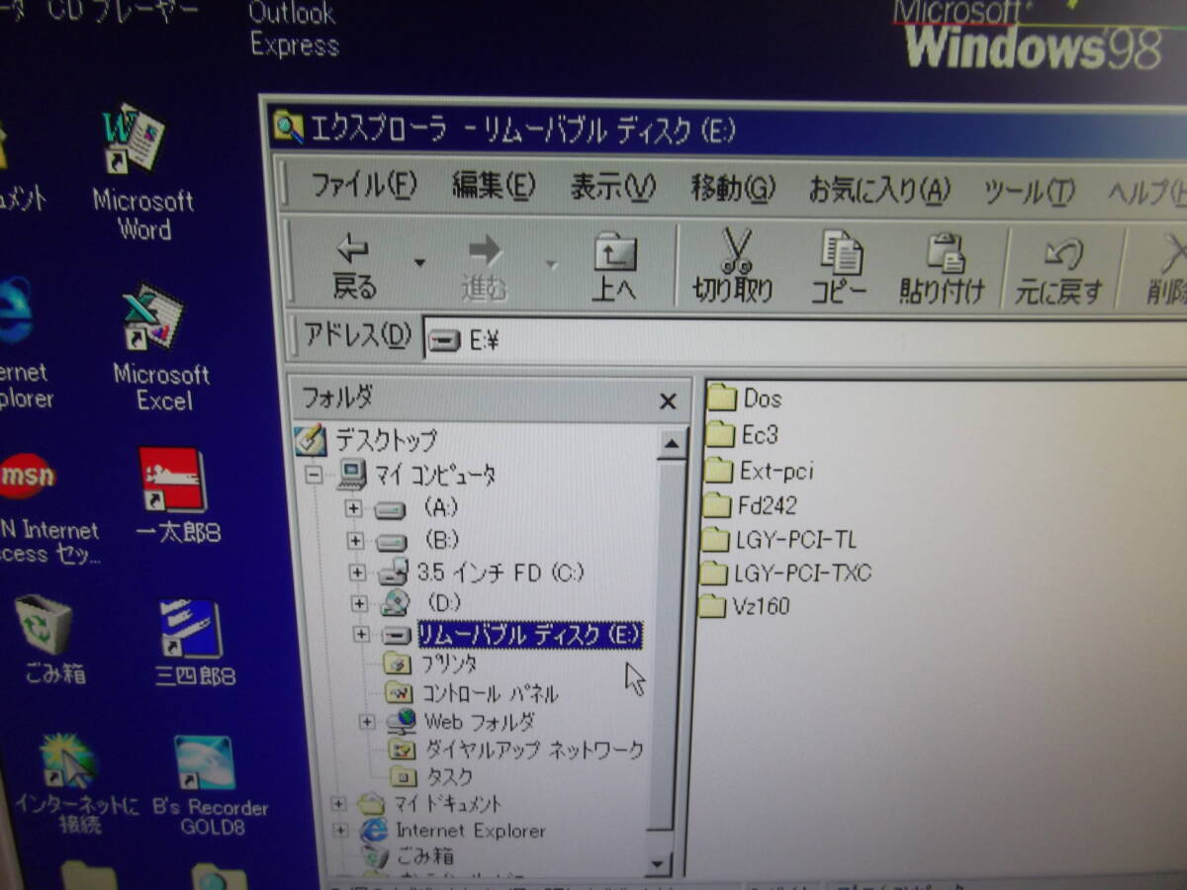Click the Copy (コピー) toolbar icon
The image size is (1187, 890).
(841, 253)
